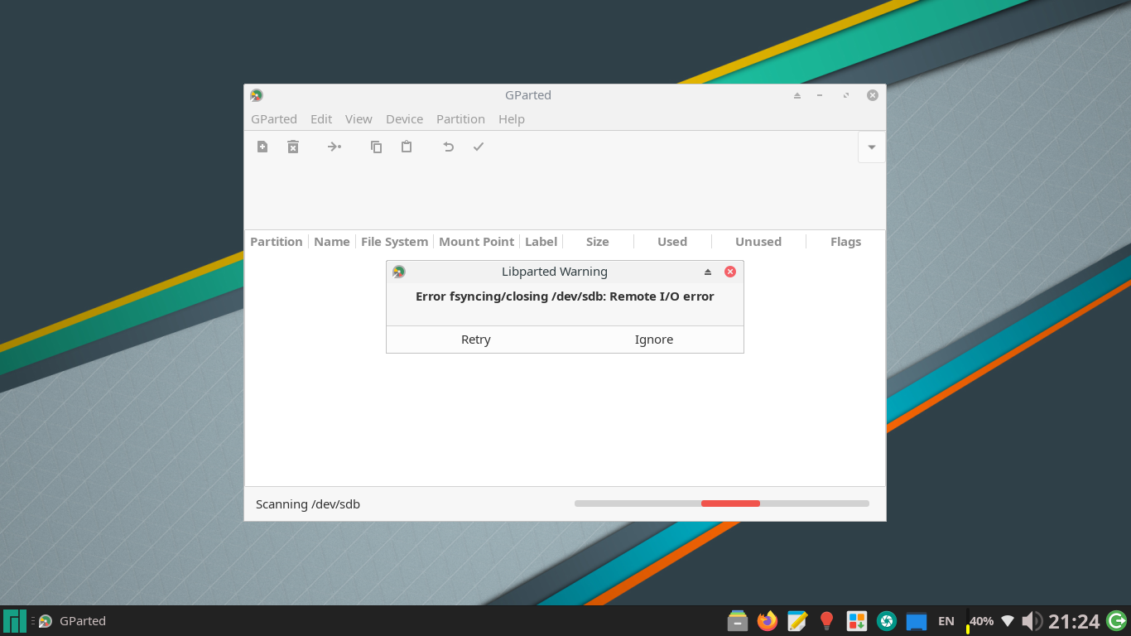Click the volume speaker tray icon
The height and width of the screenshot is (636, 1131).
(x=1031, y=620)
